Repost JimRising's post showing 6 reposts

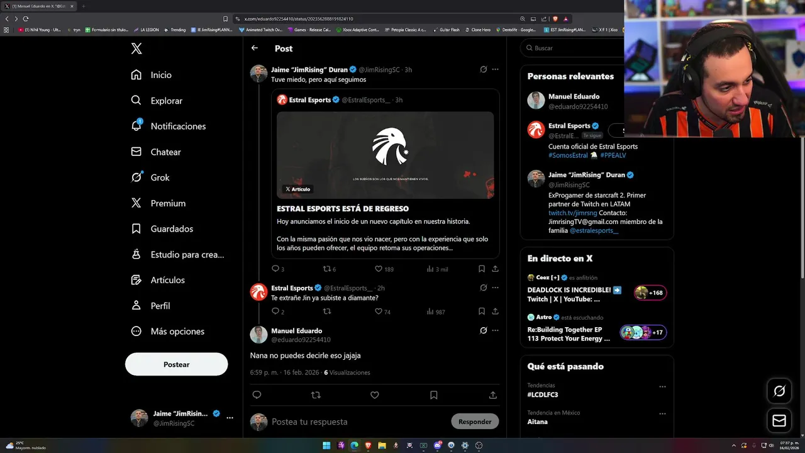point(330,269)
